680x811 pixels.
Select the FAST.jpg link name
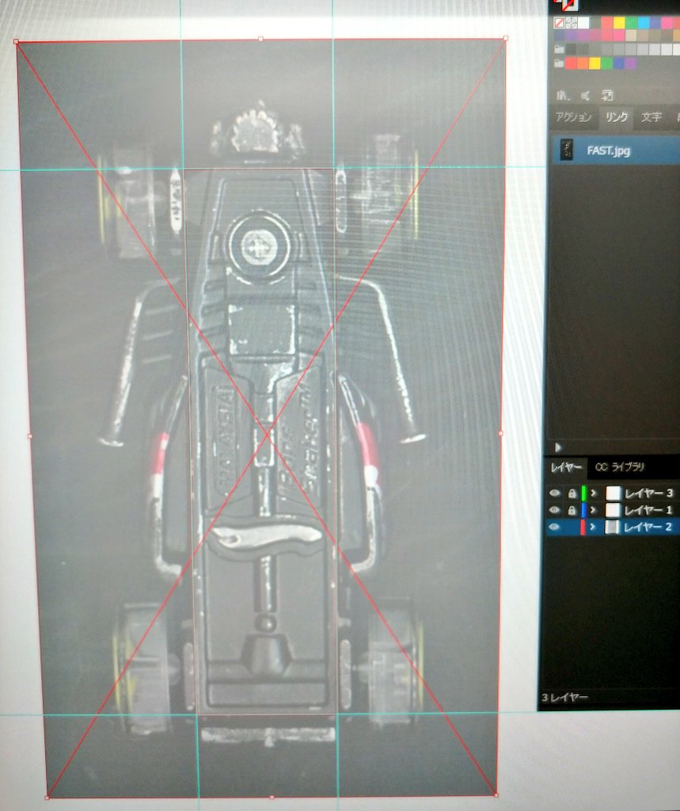[608, 151]
